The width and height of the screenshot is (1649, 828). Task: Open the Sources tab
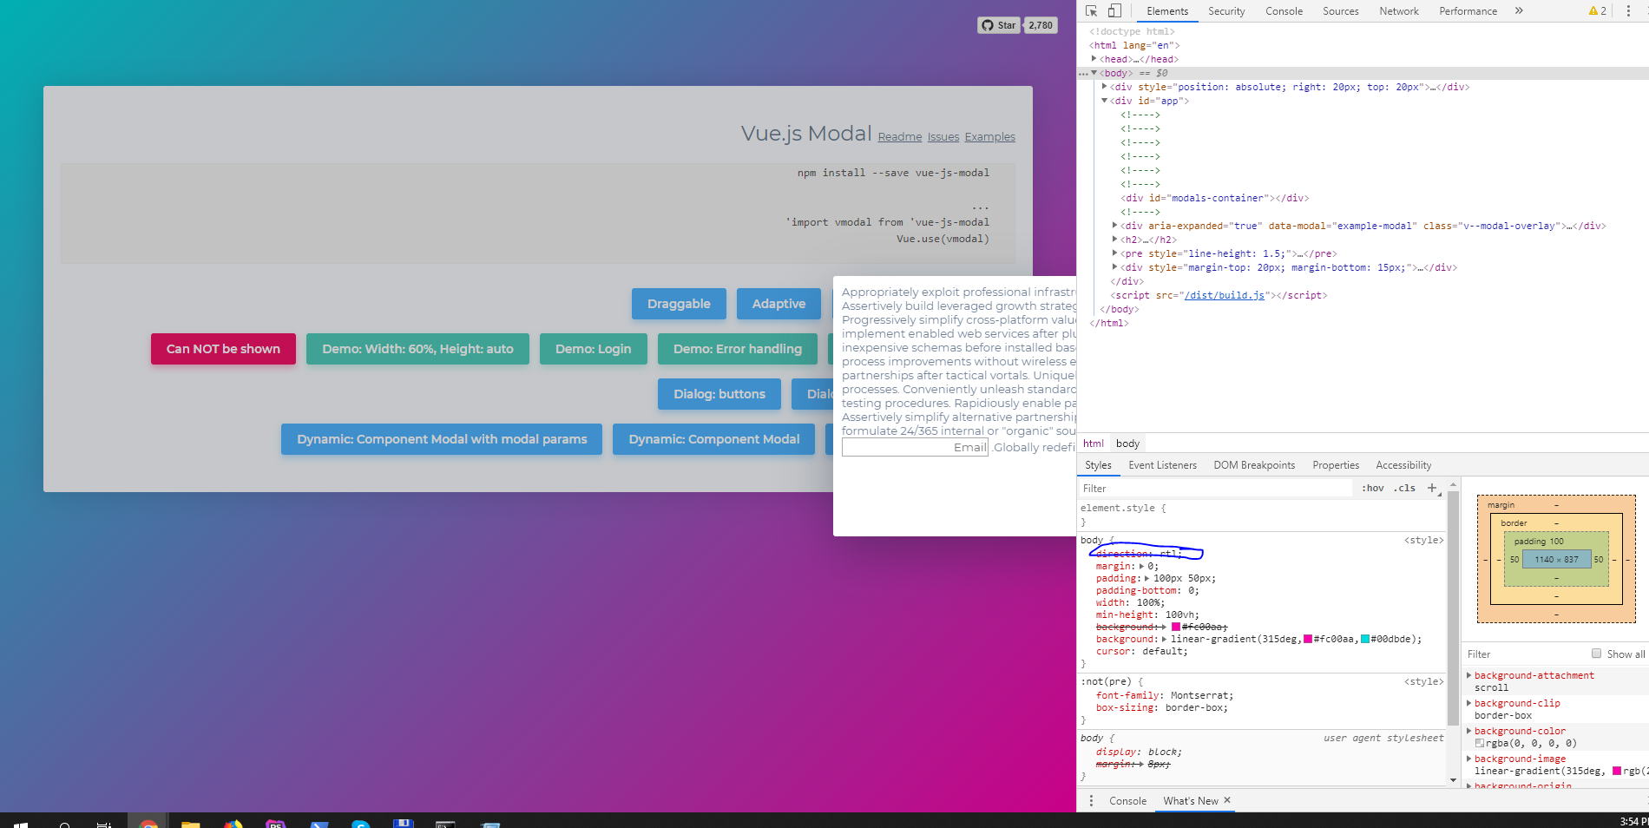[x=1341, y=11]
